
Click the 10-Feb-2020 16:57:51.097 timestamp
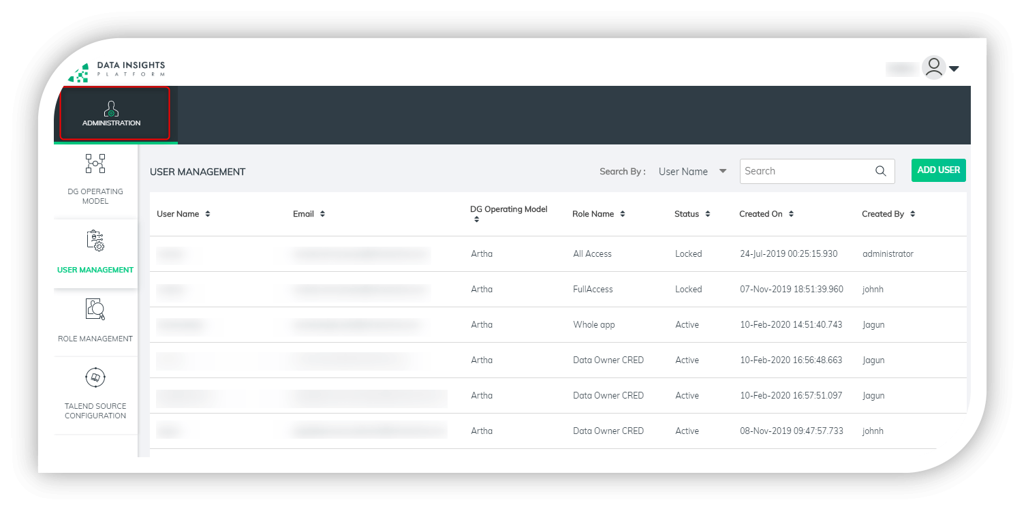coord(791,395)
